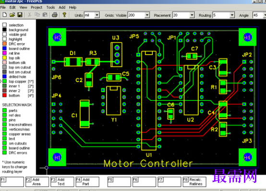Select IC U2 package outline

click(x=191, y=90)
